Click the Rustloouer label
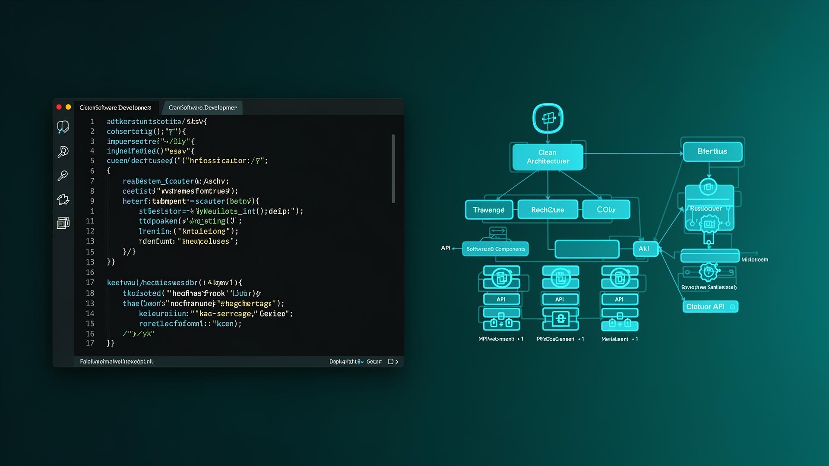 click(706, 208)
